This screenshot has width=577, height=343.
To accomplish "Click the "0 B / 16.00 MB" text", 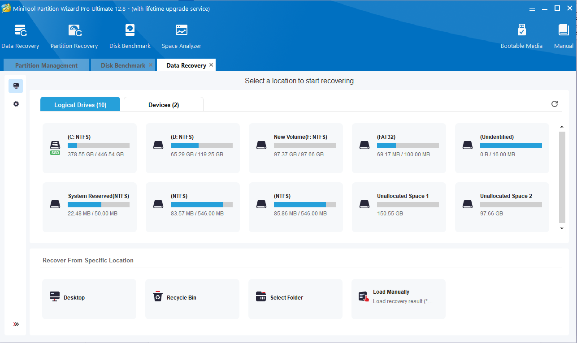I will (498, 154).
